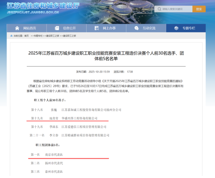
Task: Select the 互动交流 menu item
Action: coord(149,28)
